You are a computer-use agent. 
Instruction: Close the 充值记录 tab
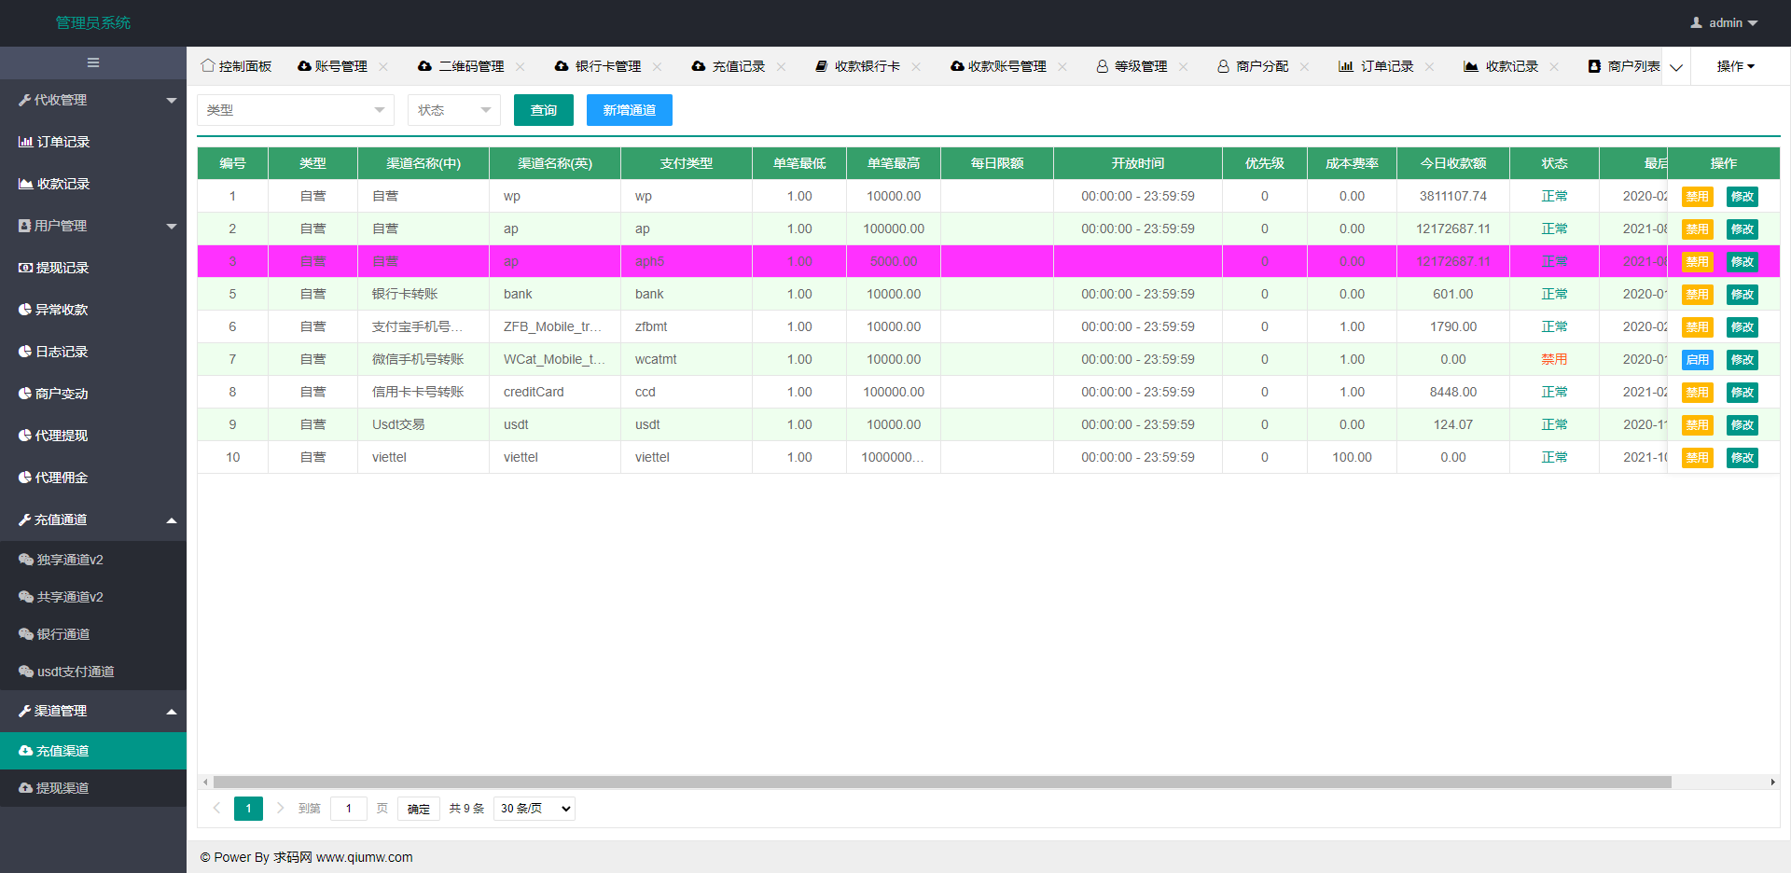click(x=781, y=66)
